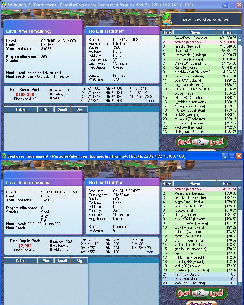Viewport: 244px width, 305px height.
Task: Sort by Rank column in $100,000 Tournament window
Action: pyautogui.click(x=167, y=32)
